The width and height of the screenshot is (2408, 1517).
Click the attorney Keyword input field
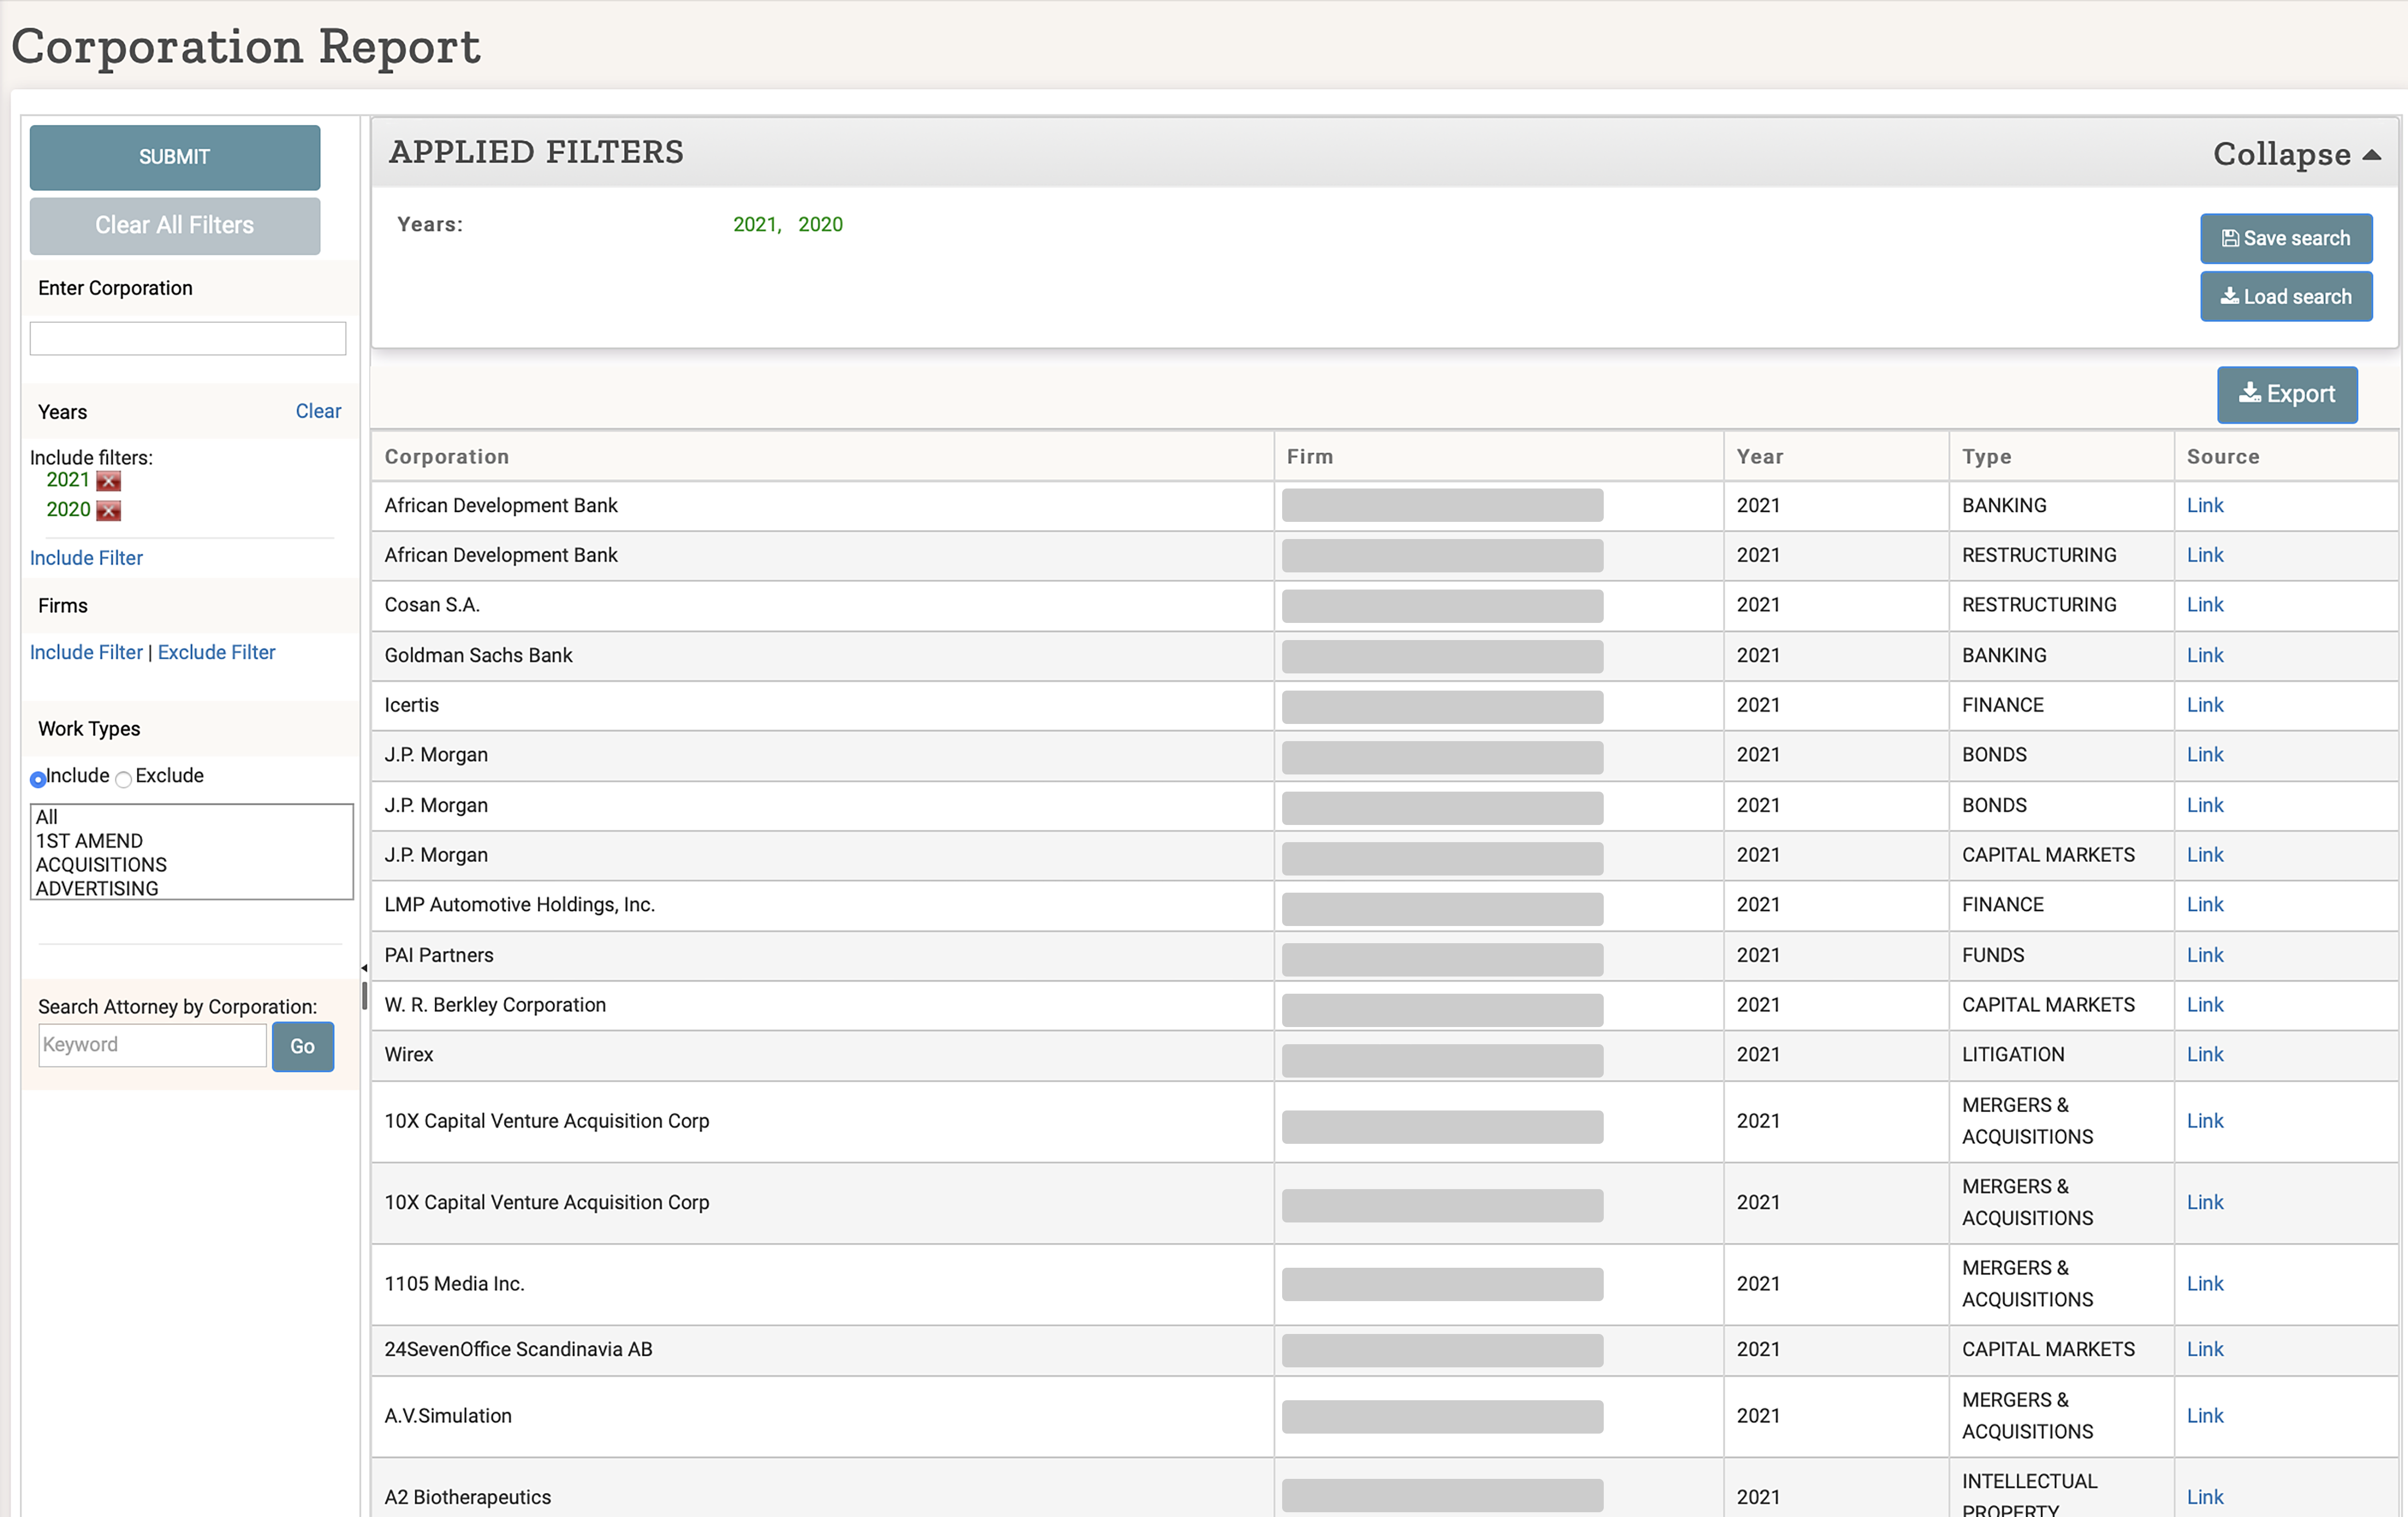(x=153, y=1045)
